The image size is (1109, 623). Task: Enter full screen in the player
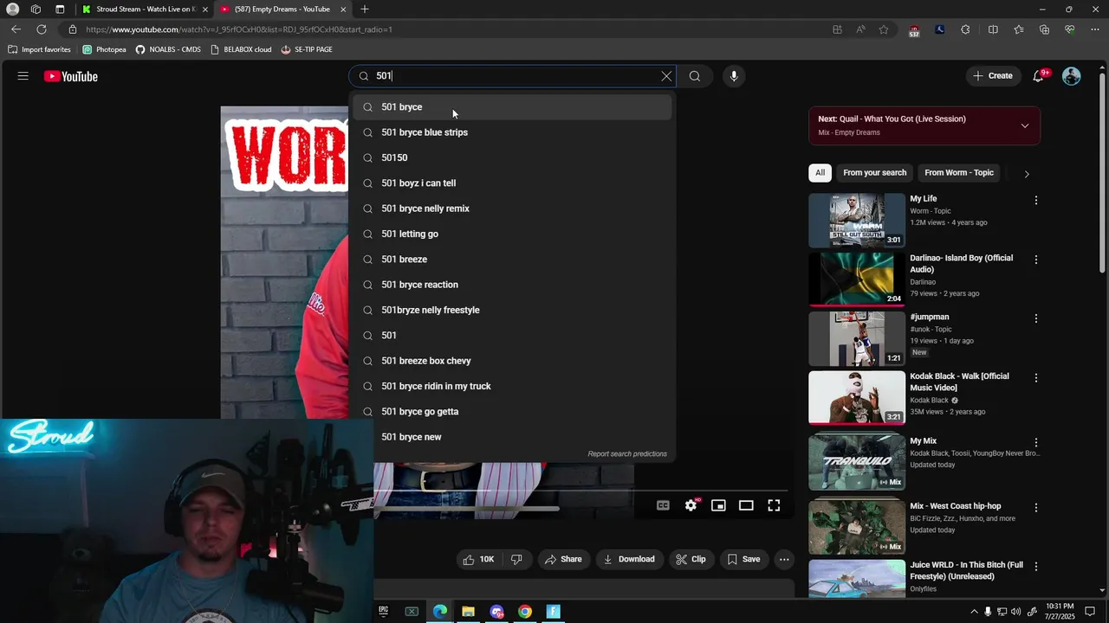[x=774, y=505]
